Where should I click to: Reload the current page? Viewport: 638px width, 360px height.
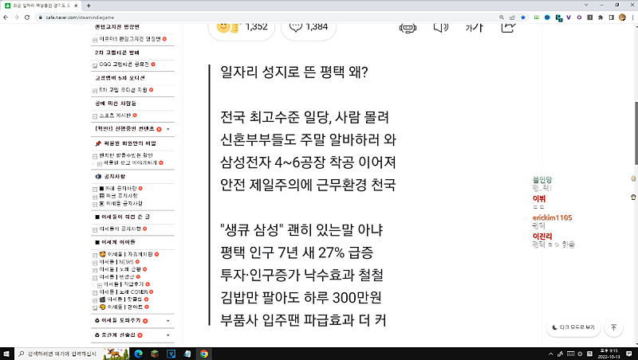pos(27,18)
